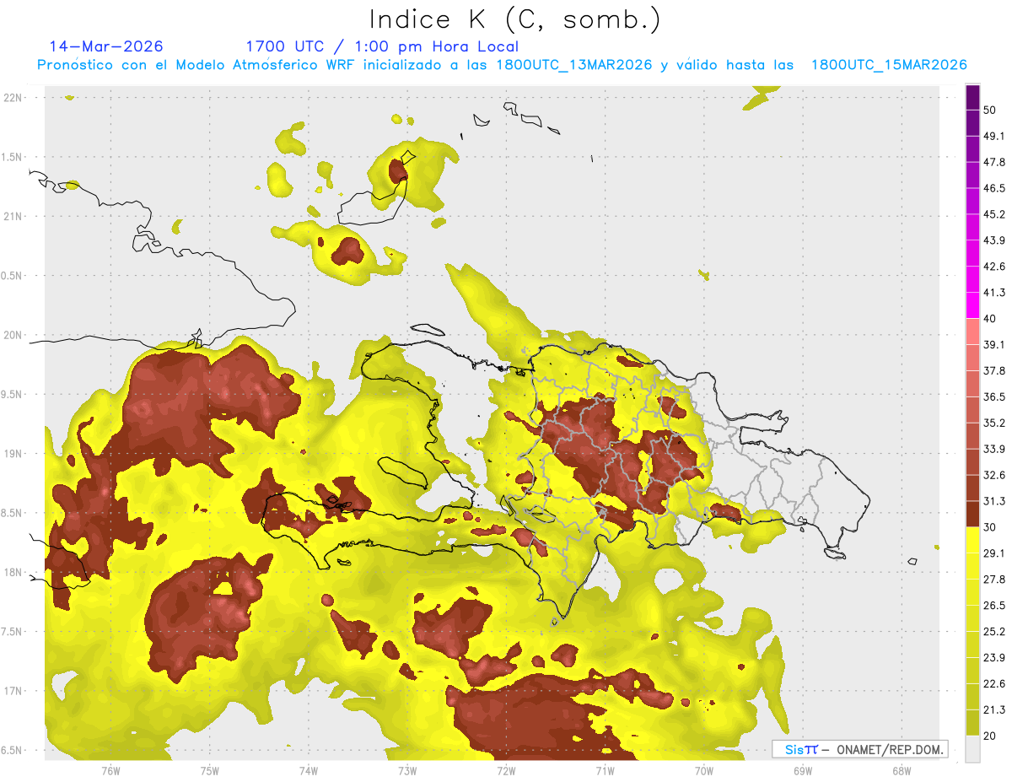Click the 76W longitude axis label

point(110,770)
